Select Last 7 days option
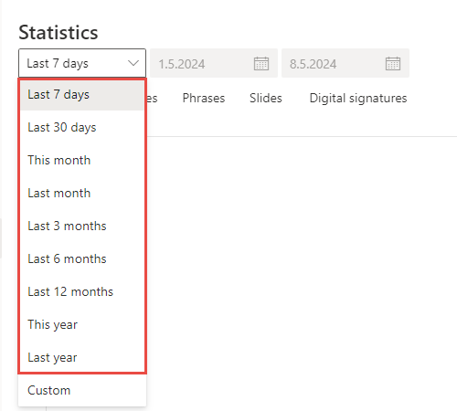 coord(82,94)
